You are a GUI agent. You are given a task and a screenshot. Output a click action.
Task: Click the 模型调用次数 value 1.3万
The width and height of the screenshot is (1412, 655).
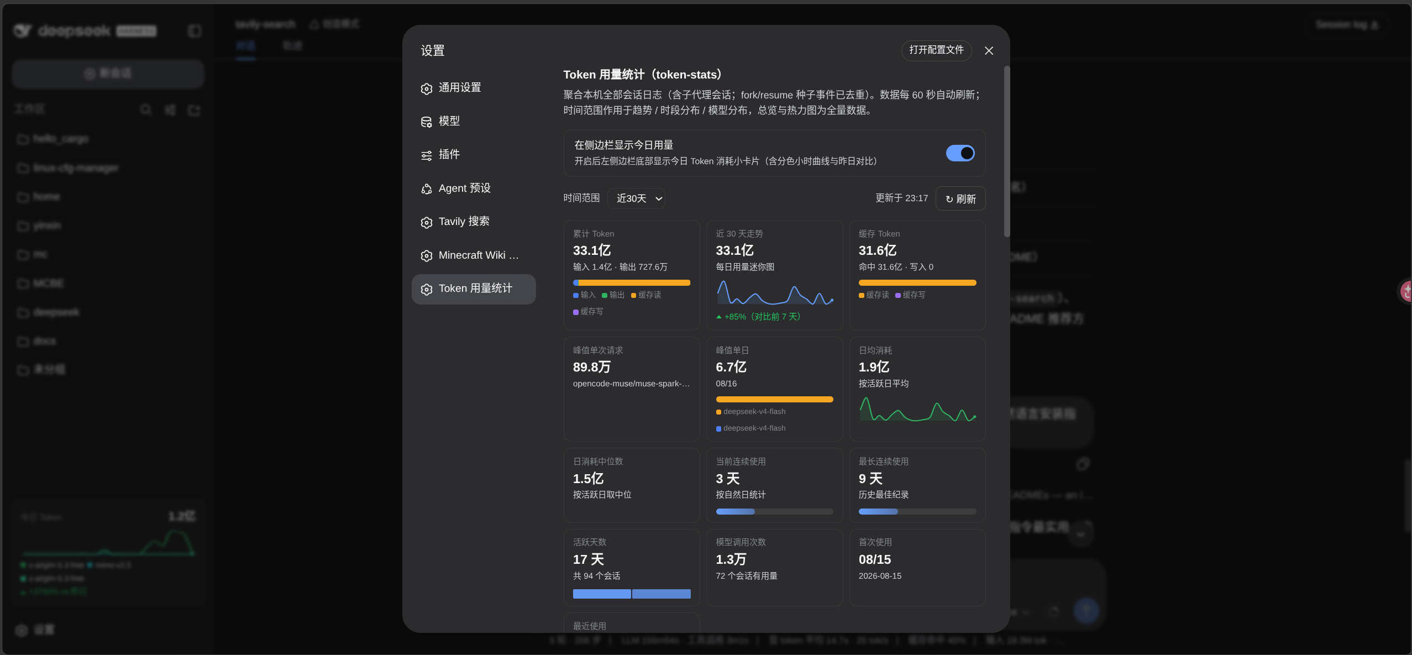pyautogui.click(x=731, y=560)
